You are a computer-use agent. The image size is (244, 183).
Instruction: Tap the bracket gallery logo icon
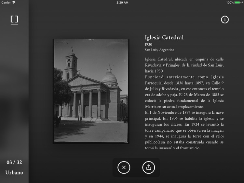[14, 20]
